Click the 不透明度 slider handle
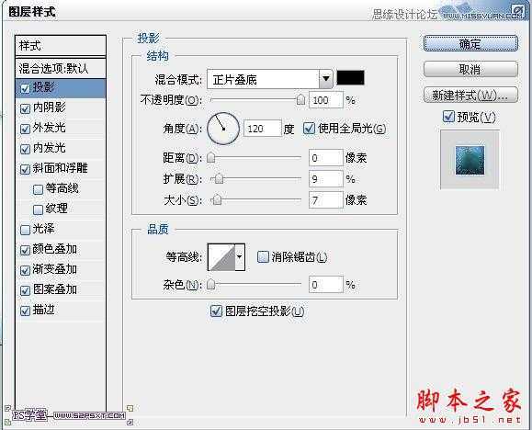 tap(300, 100)
